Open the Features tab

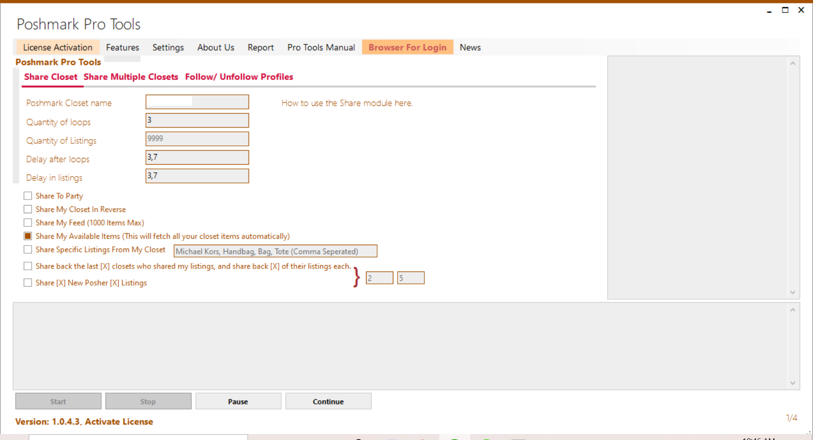pos(123,47)
